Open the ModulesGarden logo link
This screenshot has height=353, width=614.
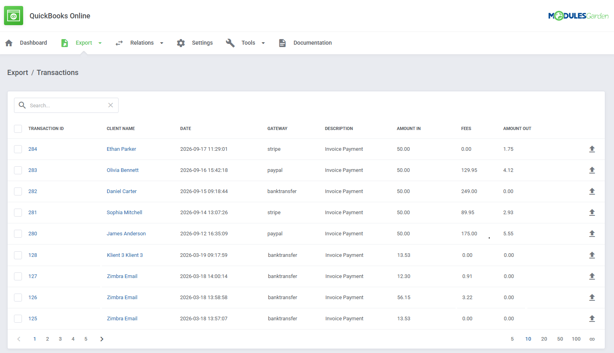pyautogui.click(x=578, y=16)
